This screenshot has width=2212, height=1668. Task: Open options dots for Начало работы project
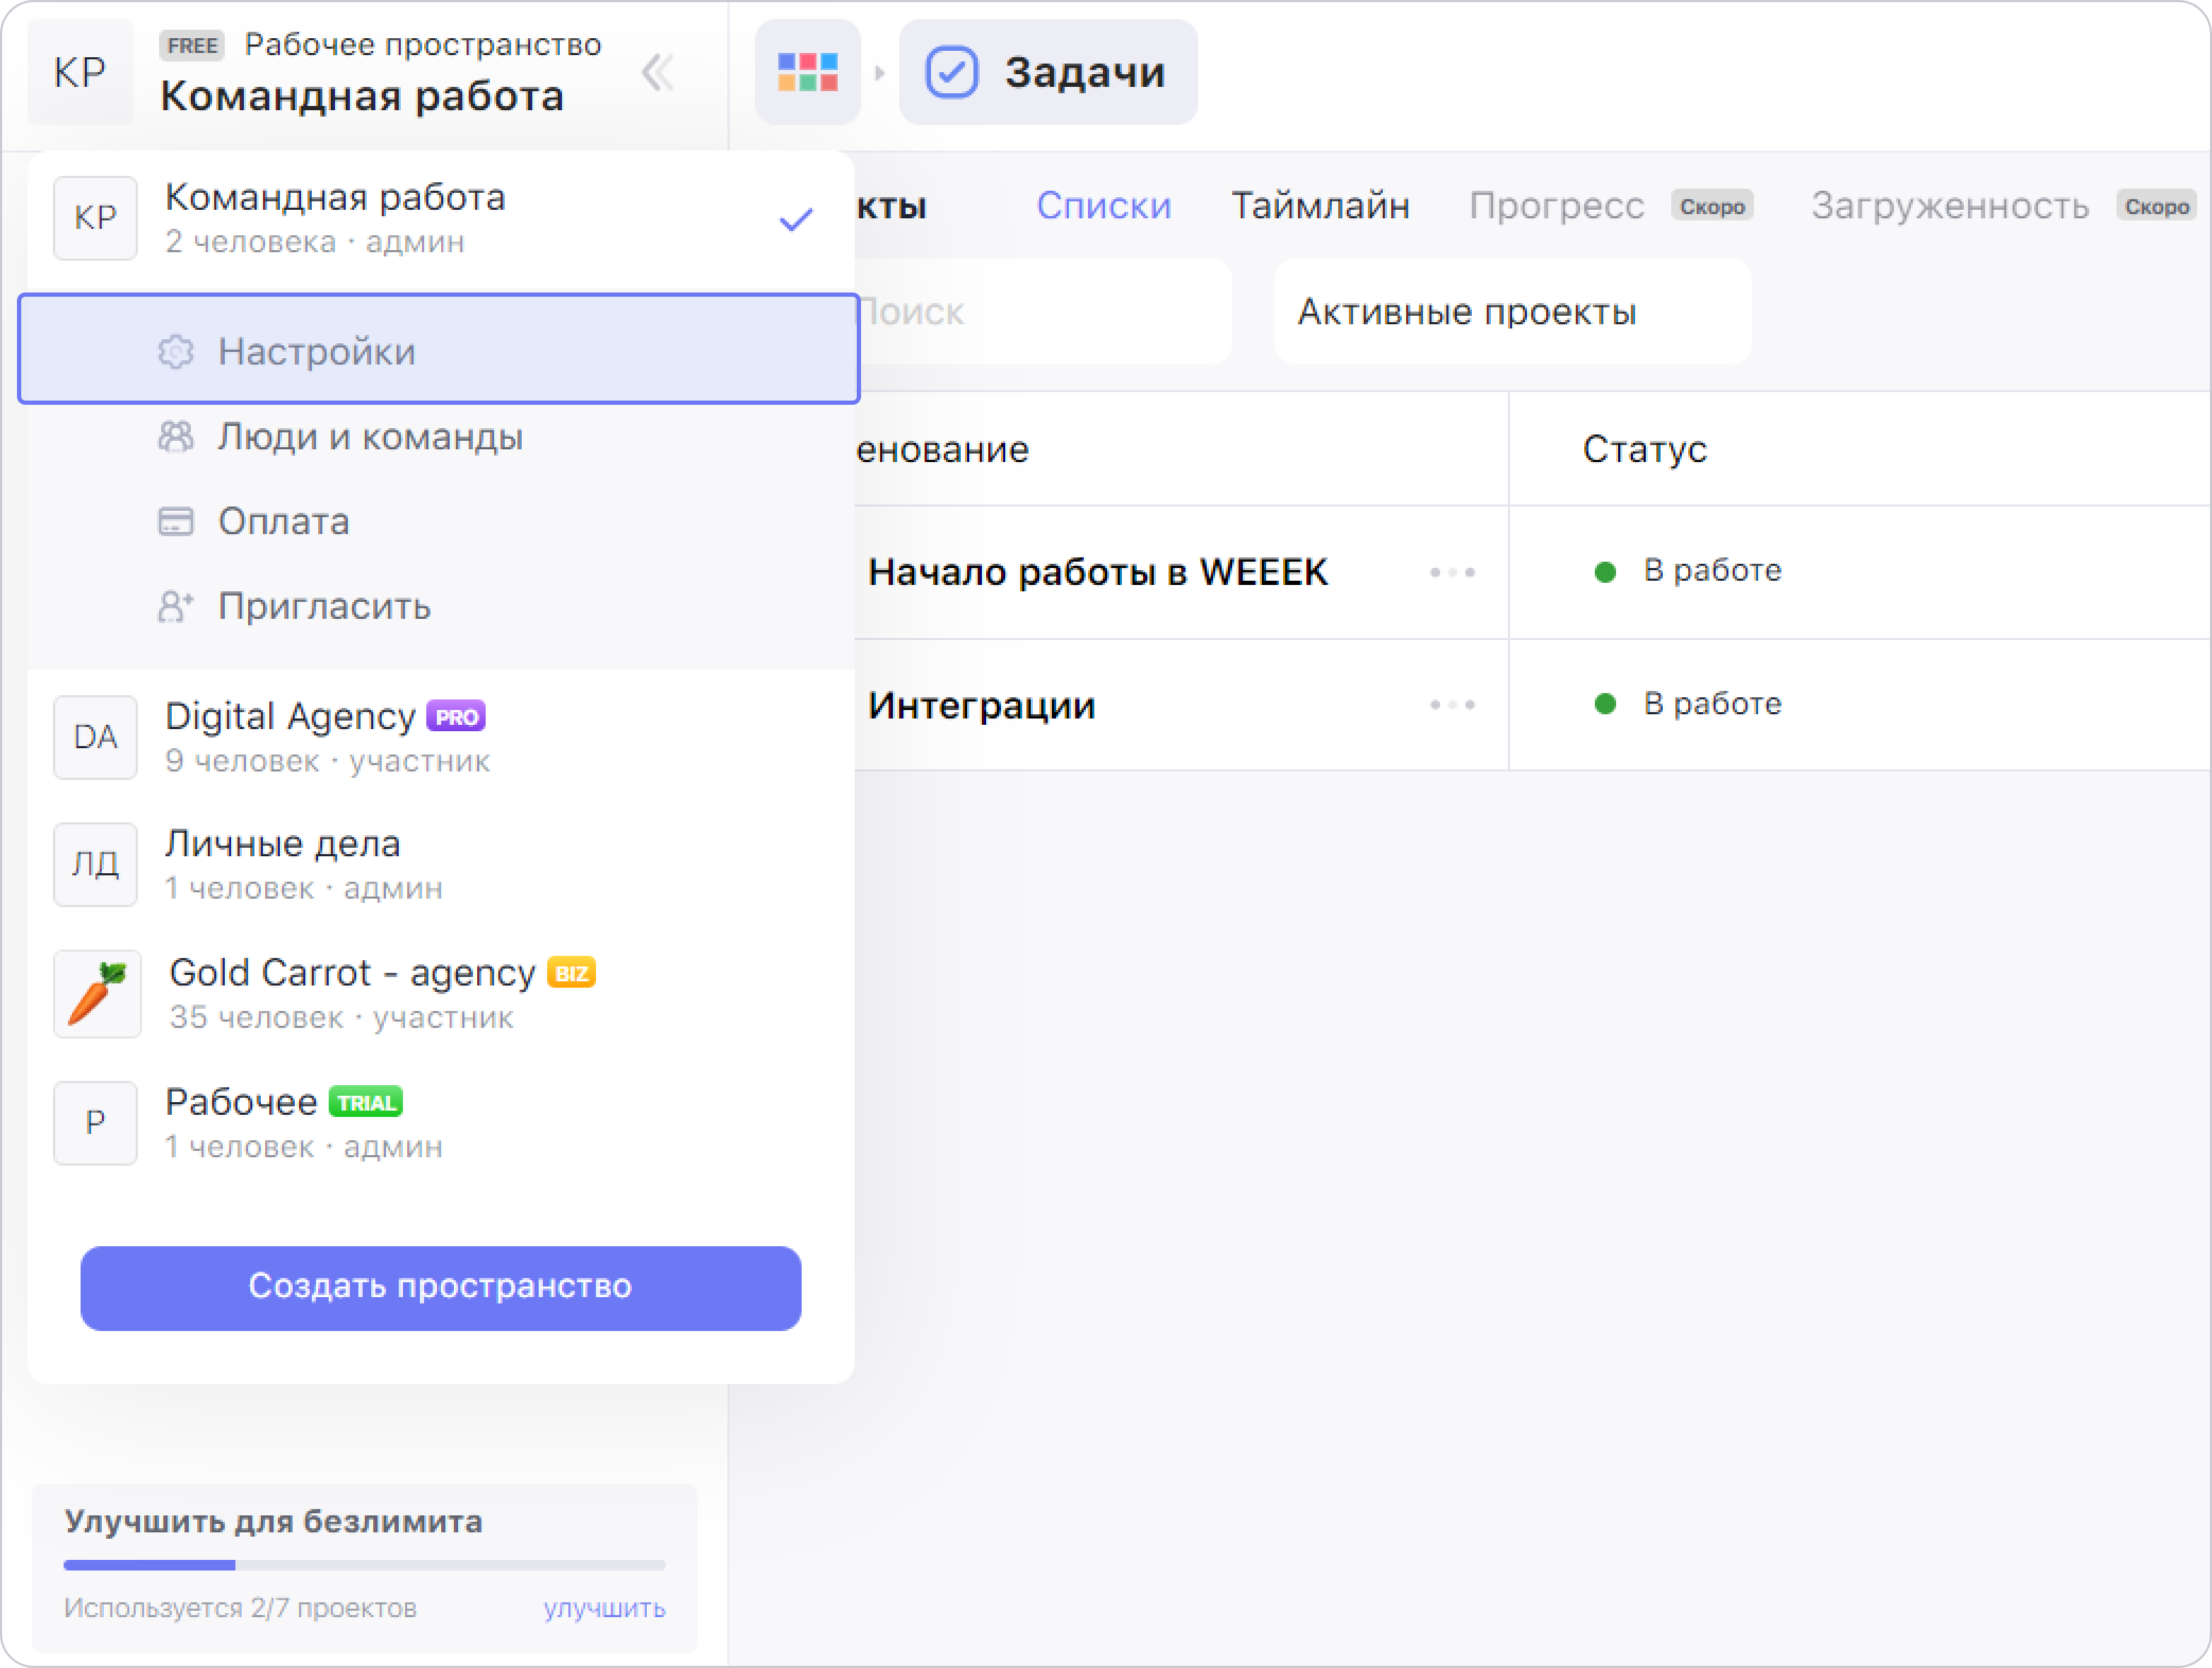[x=1452, y=572]
